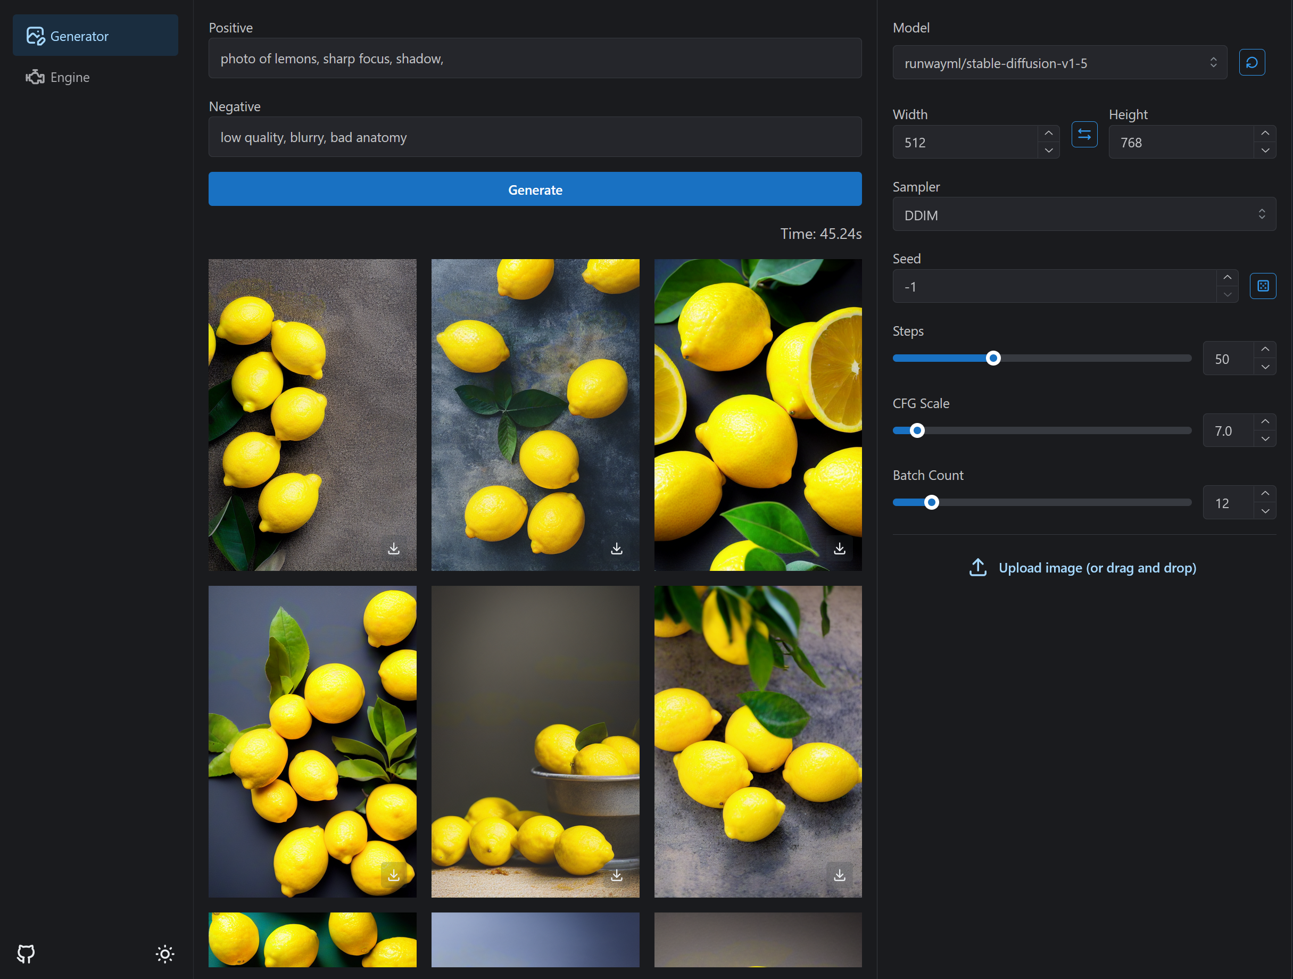1293x979 pixels.
Task: Open the GitHub repository icon
Action: click(x=26, y=954)
